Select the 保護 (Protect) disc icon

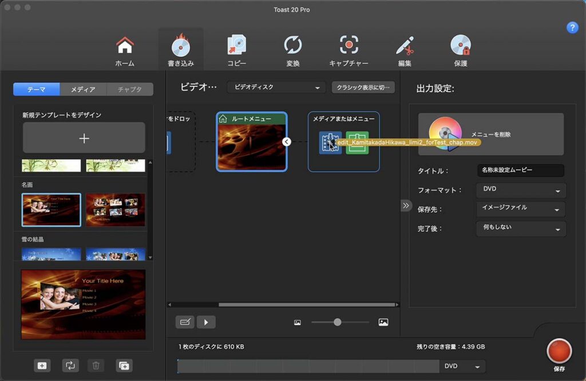(460, 46)
